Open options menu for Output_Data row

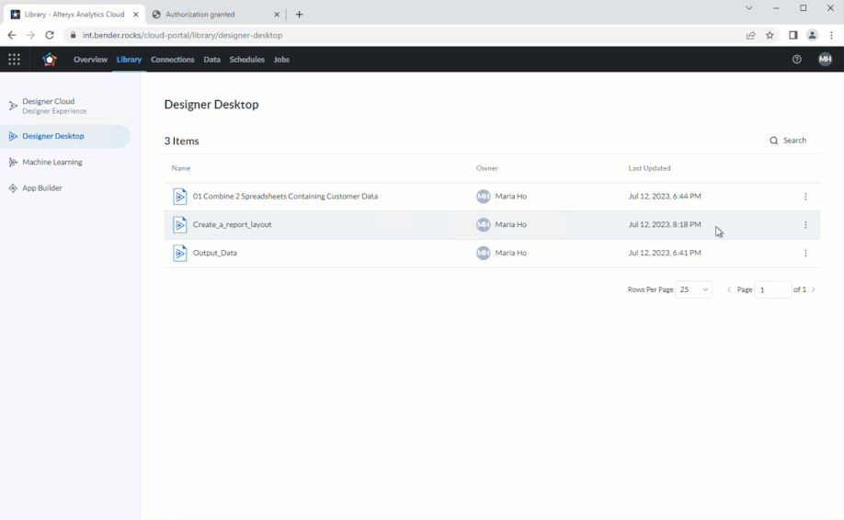805,254
